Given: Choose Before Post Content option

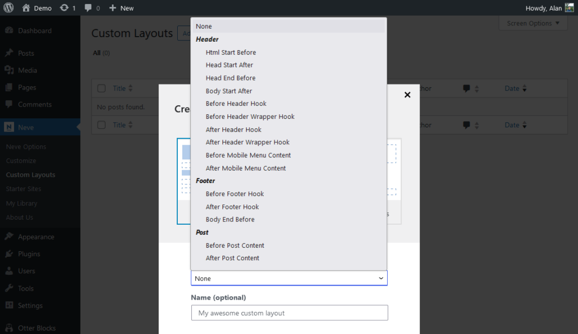Looking at the screenshot, I should coord(288,246).
